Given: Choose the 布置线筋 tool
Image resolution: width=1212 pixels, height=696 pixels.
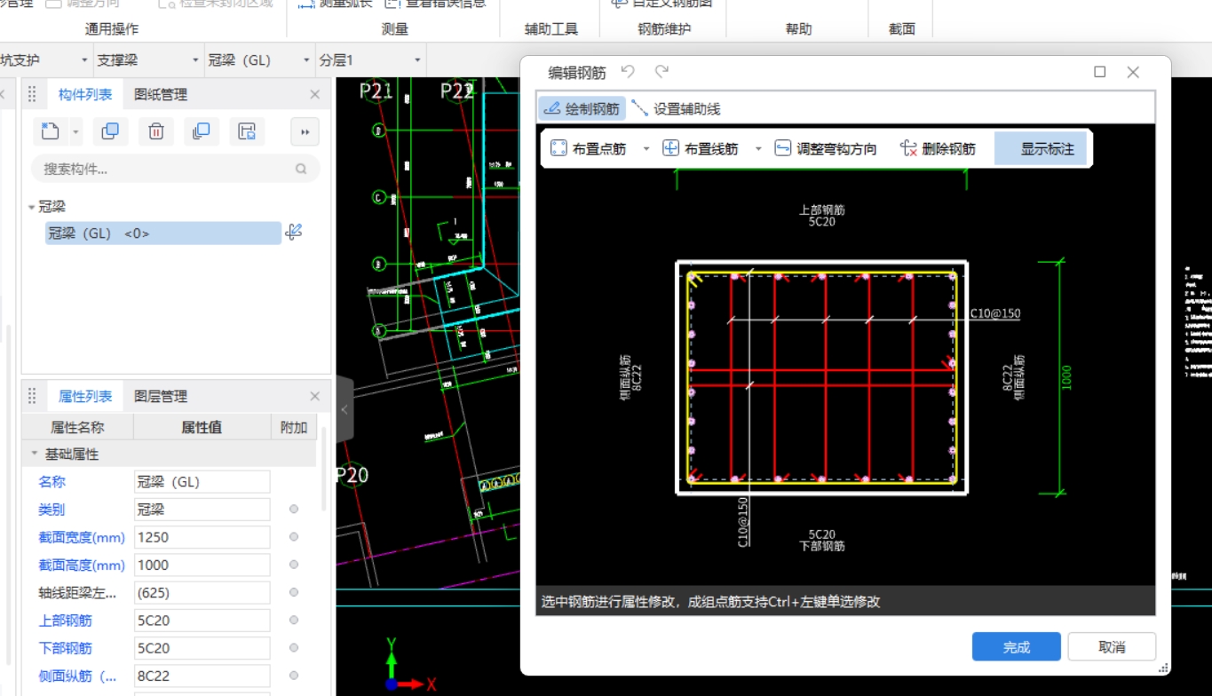Looking at the screenshot, I should point(701,149).
